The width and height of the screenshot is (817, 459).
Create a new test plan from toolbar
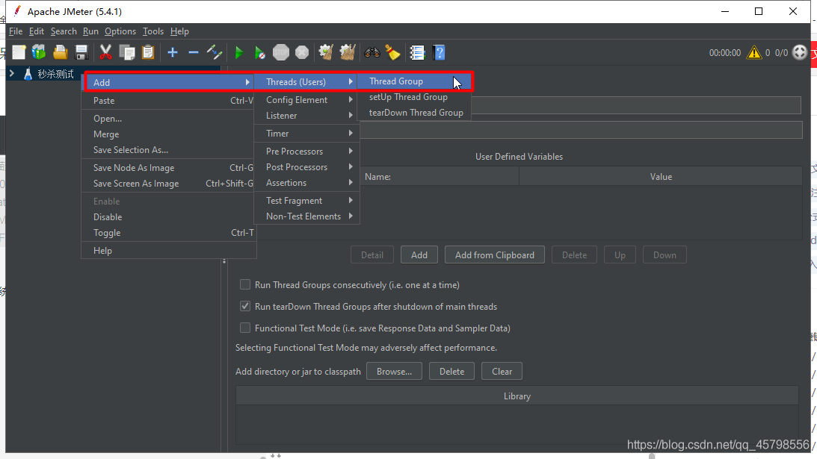pyautogui.click(x=19, y=52)
